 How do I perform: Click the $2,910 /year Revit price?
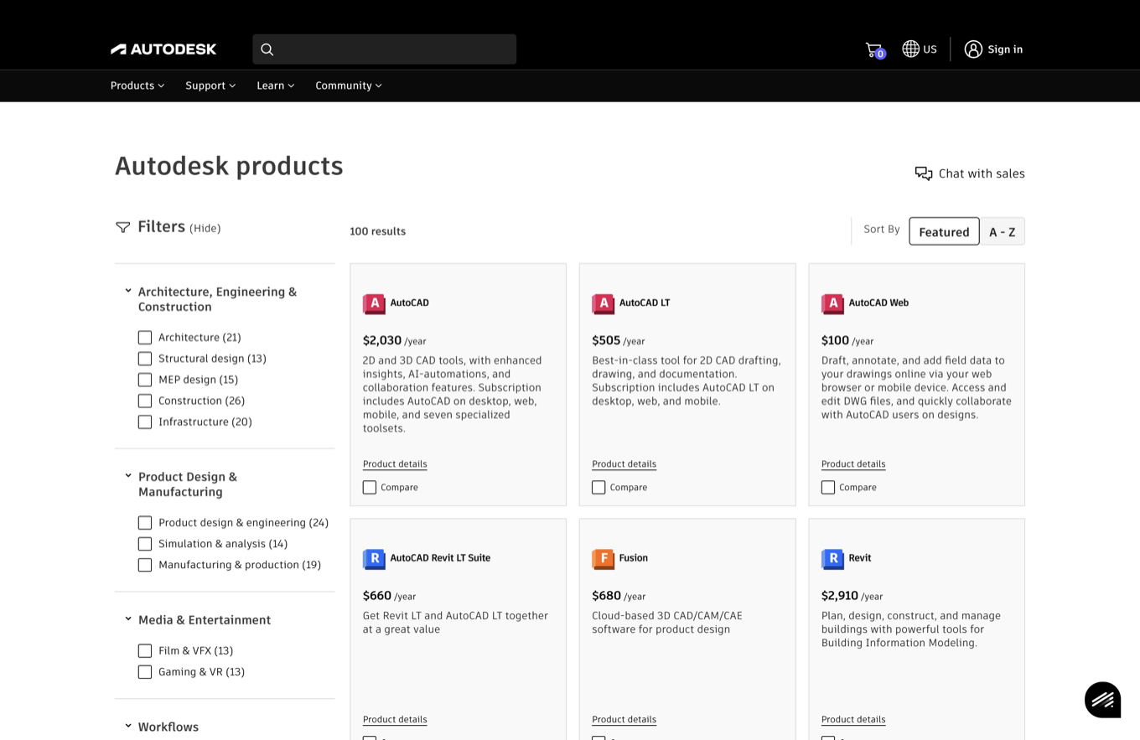pos(852,596)
